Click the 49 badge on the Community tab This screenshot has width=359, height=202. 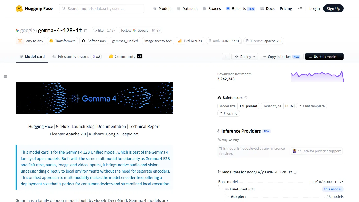pos(140,56)
